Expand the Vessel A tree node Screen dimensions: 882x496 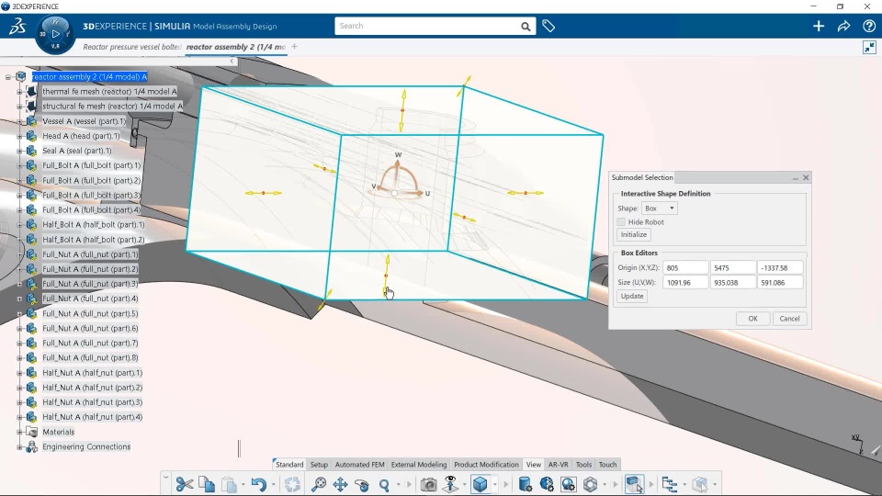point(19,121)
